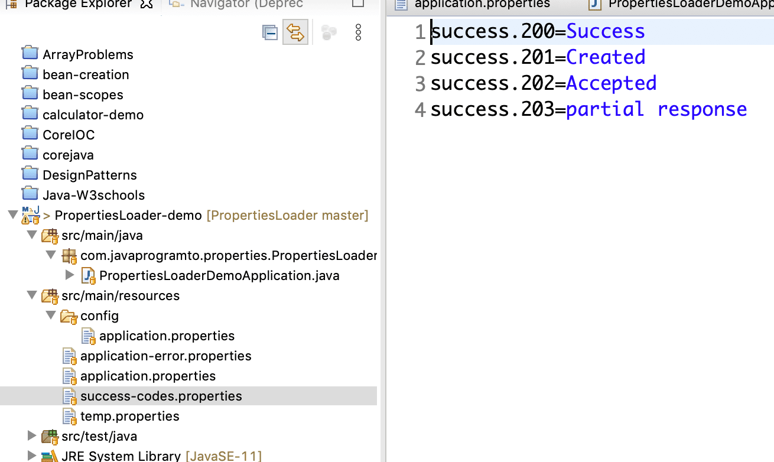Click the JRE System Library icon
The width and height of the screenshot is (774, 462).
[50, 456]
